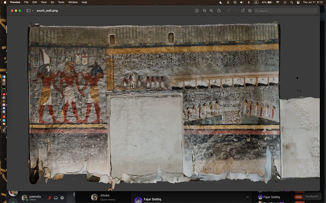Zoom in using the magnifier plus icon

[211, 11]
